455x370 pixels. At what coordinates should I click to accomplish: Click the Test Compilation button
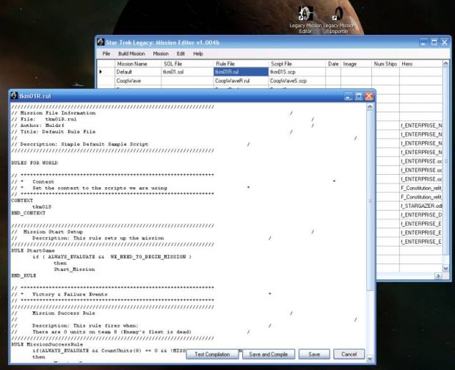[212, 354]
